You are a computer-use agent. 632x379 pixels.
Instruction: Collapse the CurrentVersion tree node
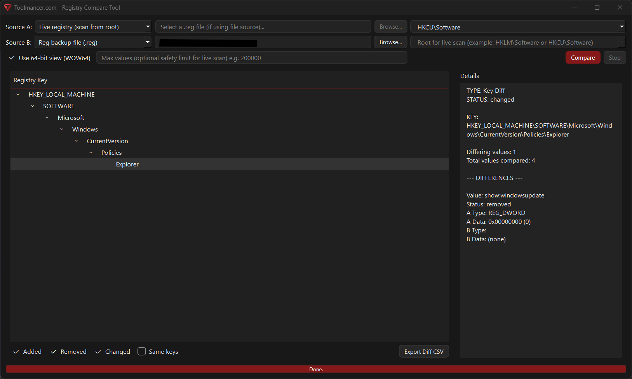click(x=76, y=141)
